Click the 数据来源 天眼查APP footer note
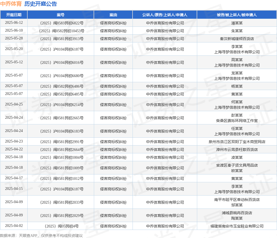This screenshot has width=277, height=238. (41, 236)
